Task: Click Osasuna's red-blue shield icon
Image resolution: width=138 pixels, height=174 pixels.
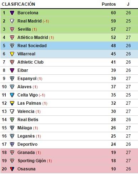Action: (12, 169)
